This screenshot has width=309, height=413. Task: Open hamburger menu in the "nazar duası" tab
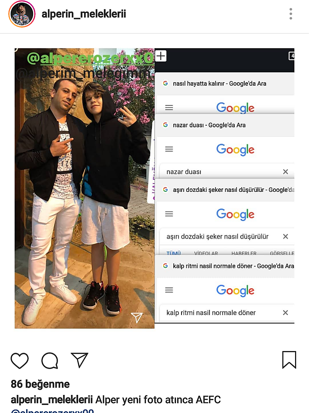tap(169, 149)
